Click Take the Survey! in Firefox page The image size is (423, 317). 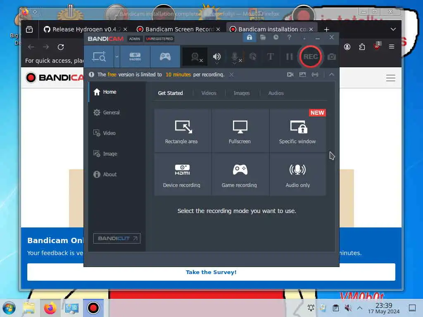click(x=211, y=272)
